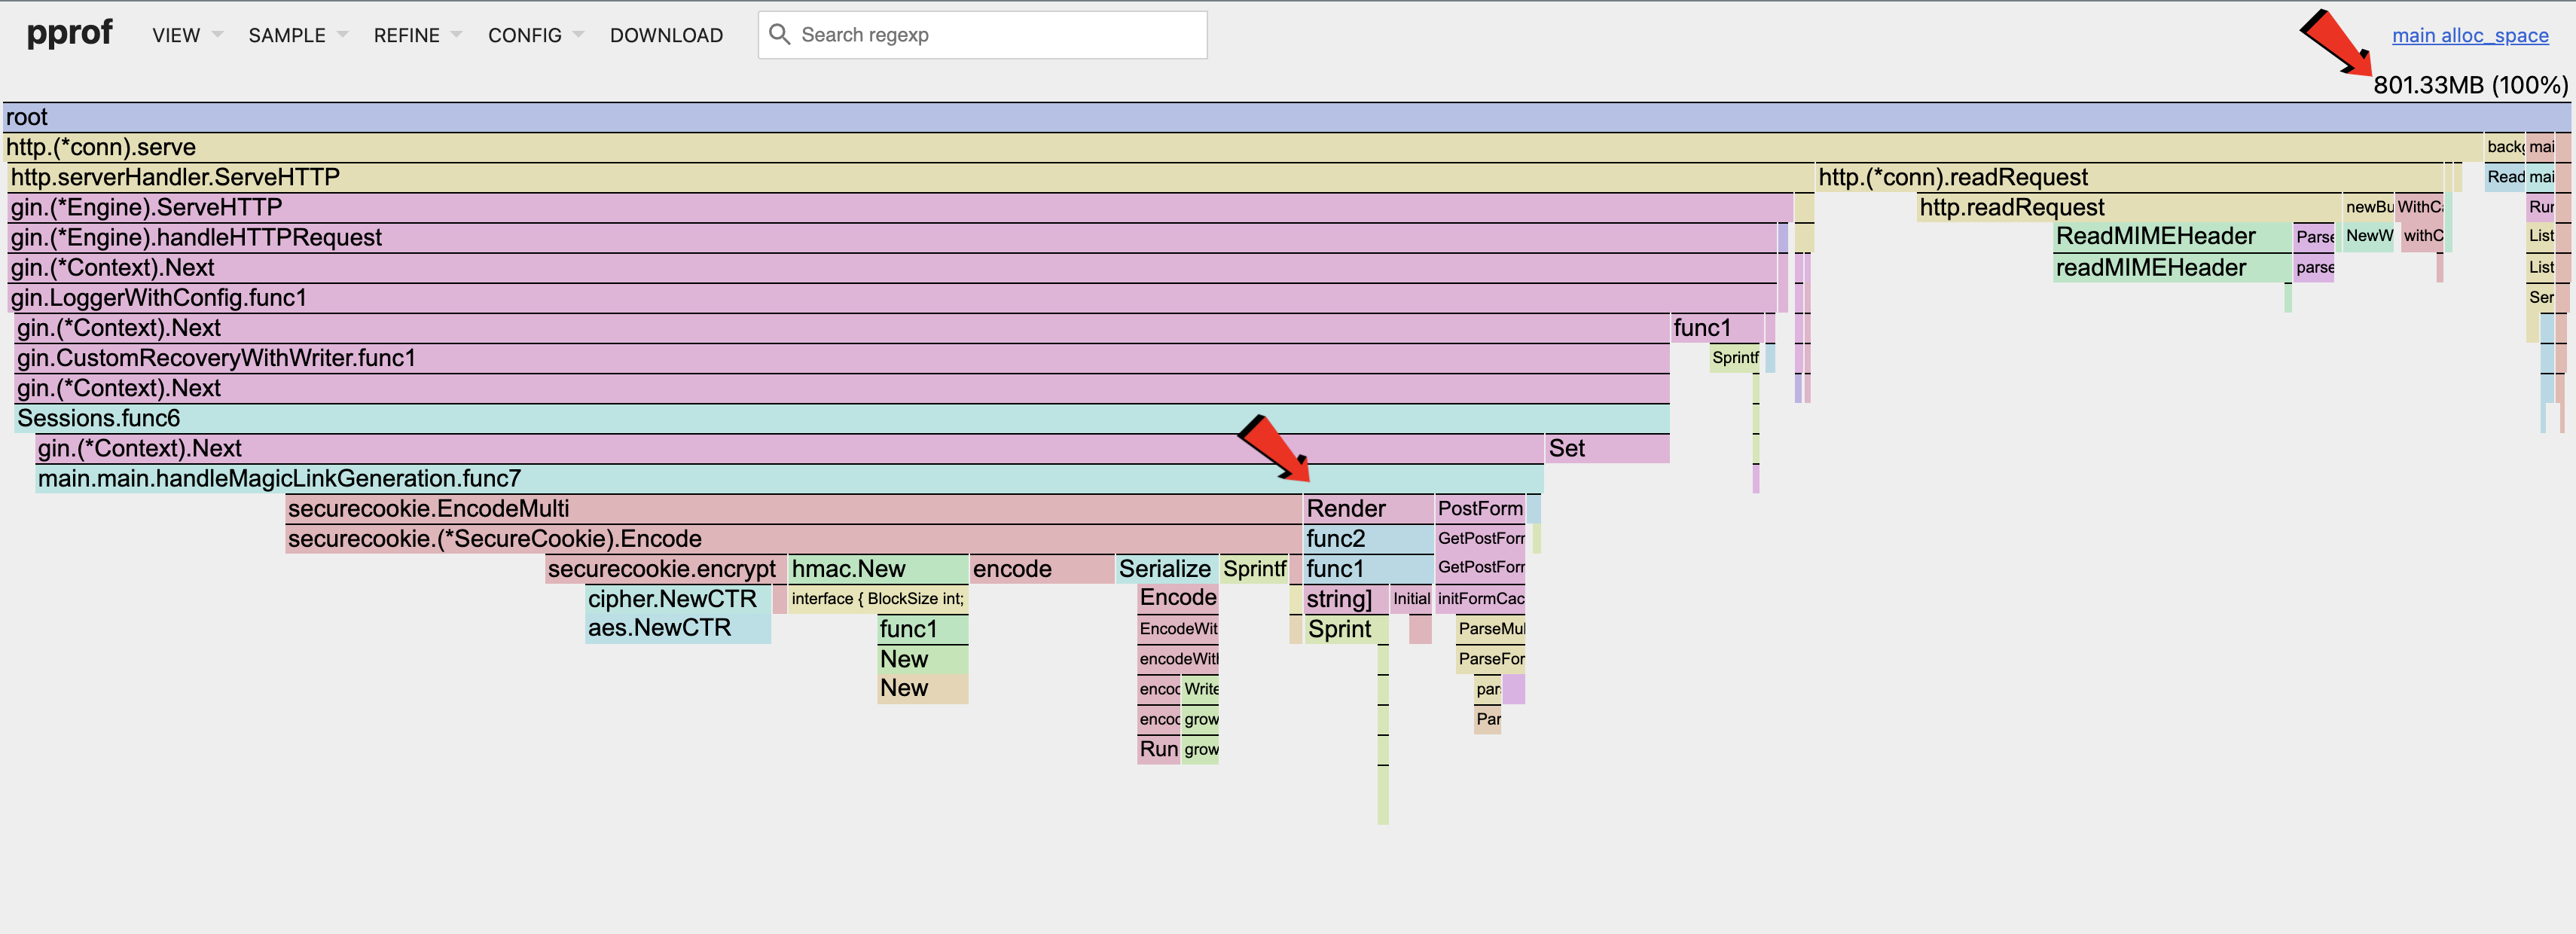
Task: Select the hmac.New frame
Action: [x=876, y=568]
